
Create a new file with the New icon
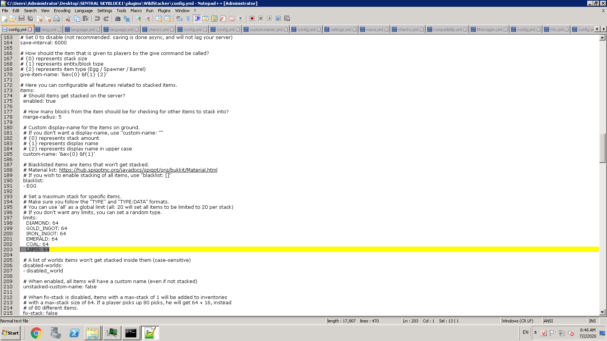point(5,19)
